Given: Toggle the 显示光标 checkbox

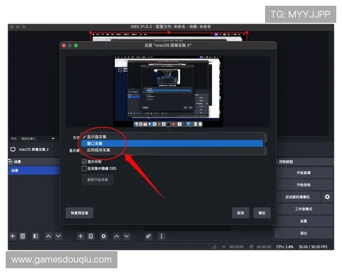Looking at the screenshot, I should (x=84, y=162).
